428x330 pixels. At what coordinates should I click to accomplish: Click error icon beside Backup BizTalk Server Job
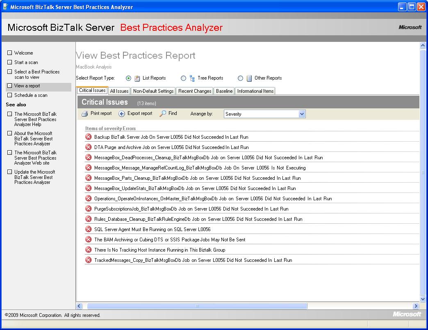pyautogui.click(x=89, y=137)
